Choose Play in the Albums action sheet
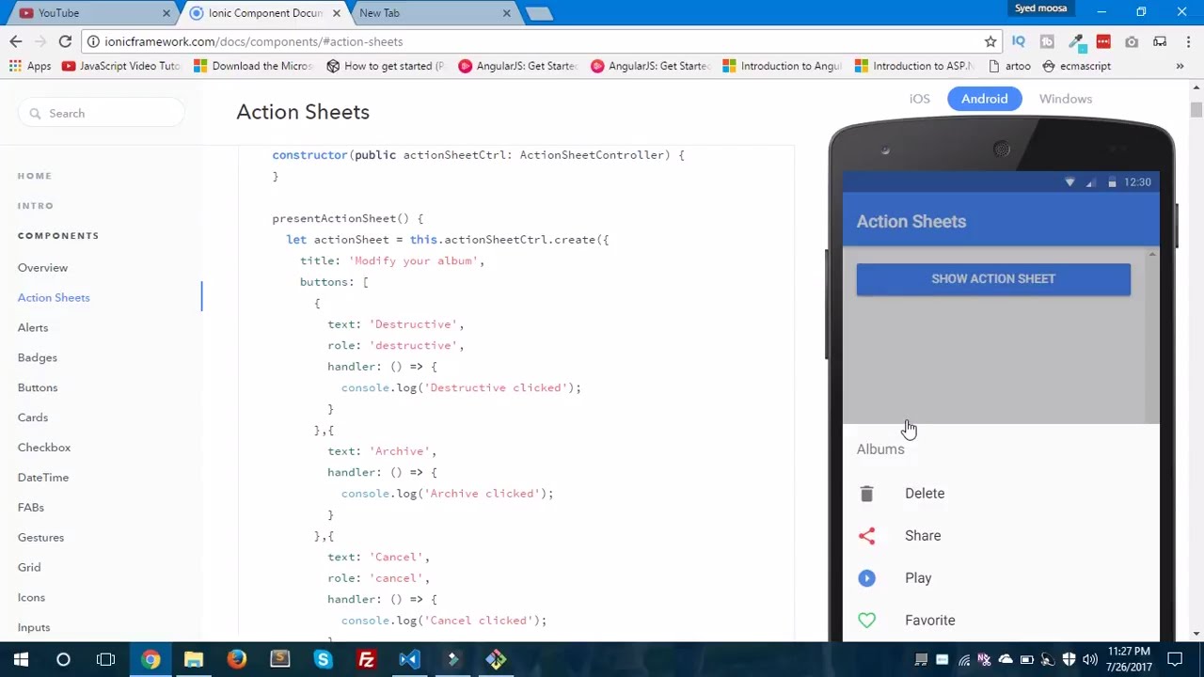Image resolution: width=1204 pixels, height=677 pixels. point(1001,578)
